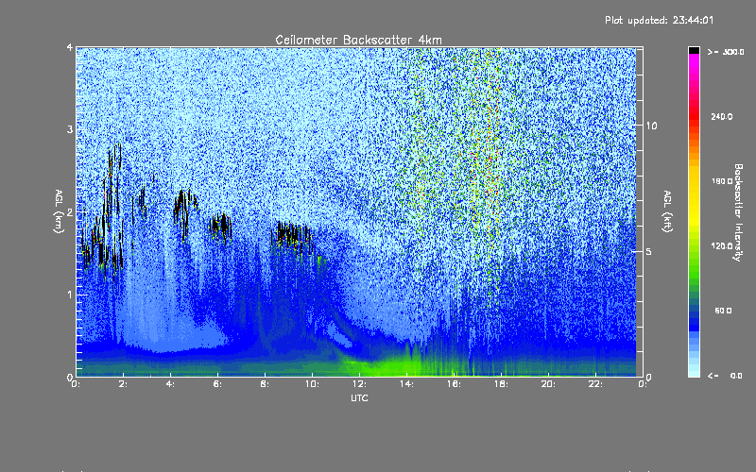Click the "240.0" colorbar value

(722, 116)
